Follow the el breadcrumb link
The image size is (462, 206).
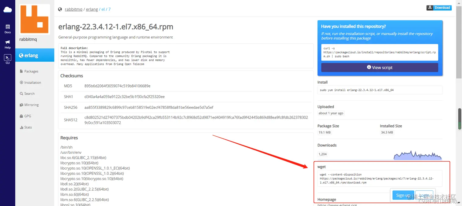tap(103, 9)
